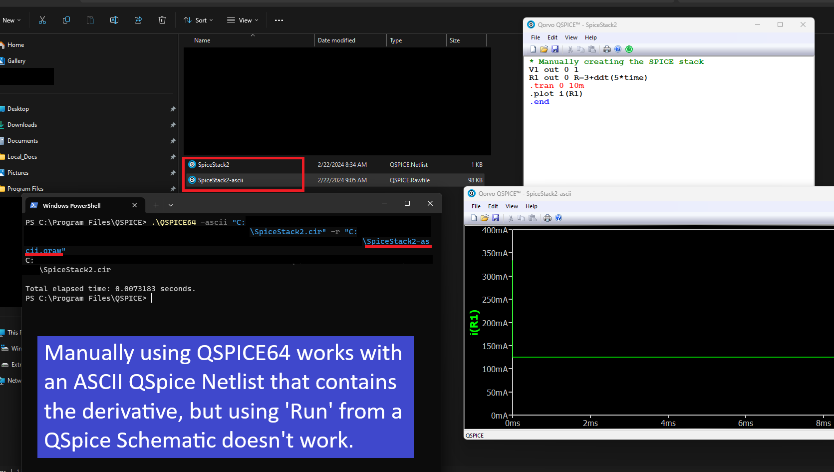Click Copy icon in SpiceStack2 window

580,49
